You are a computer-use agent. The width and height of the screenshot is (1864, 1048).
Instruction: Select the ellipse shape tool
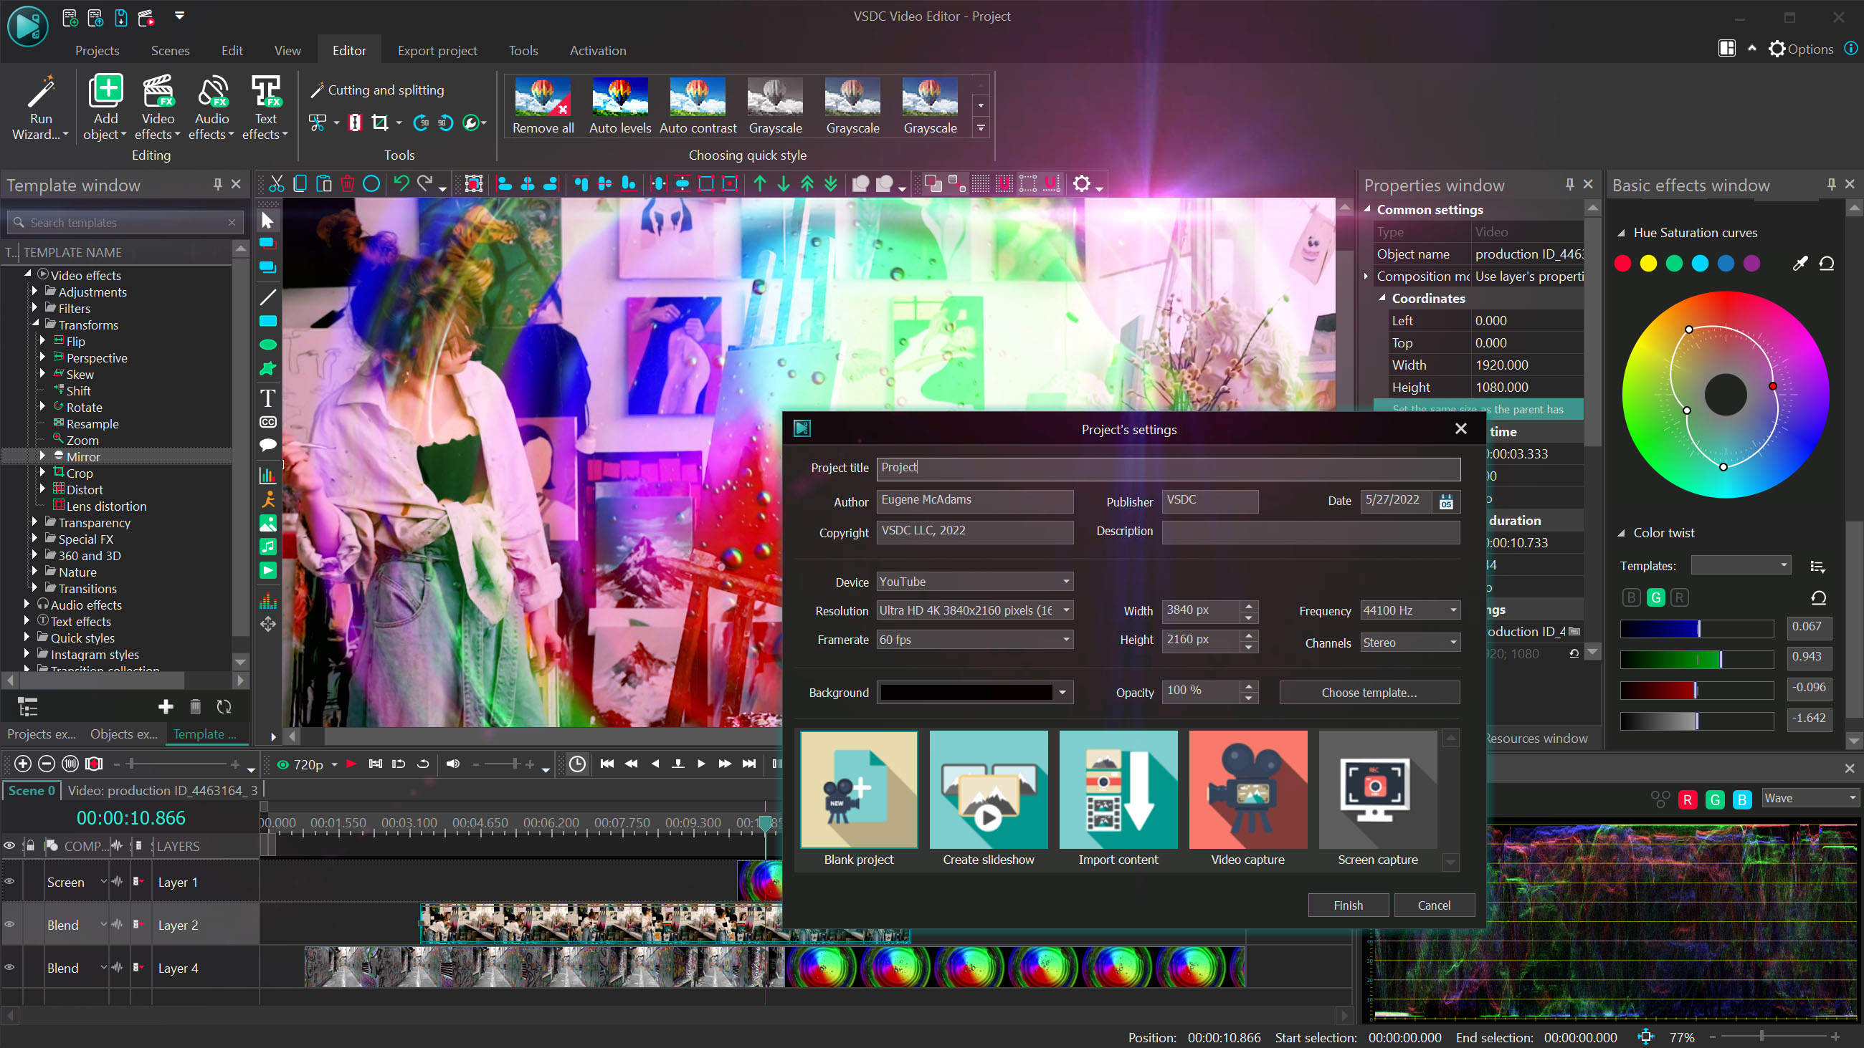pyautogui.click(x=267, y=345)
